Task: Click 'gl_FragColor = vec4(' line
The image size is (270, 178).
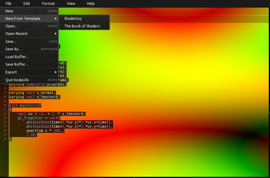Action: (x=39, y=118)
